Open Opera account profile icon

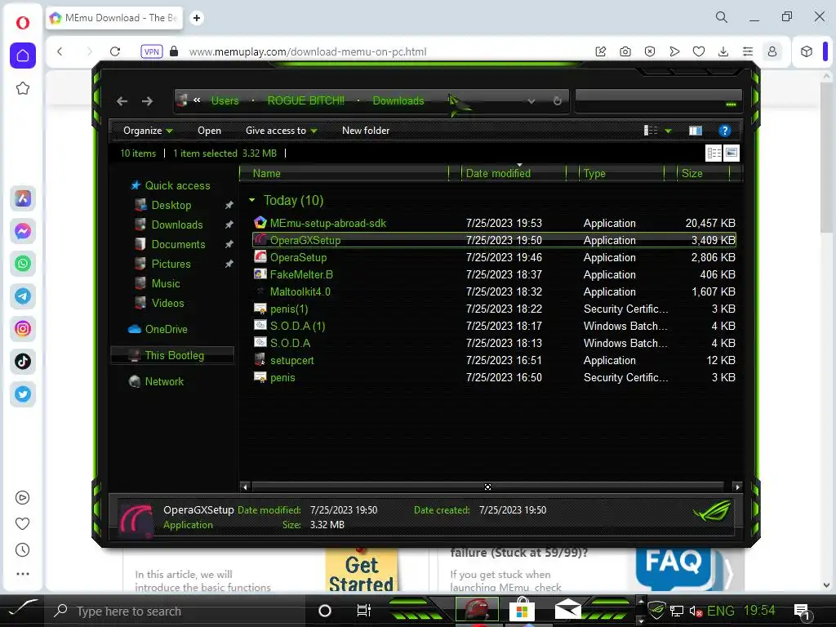[772, 51]
